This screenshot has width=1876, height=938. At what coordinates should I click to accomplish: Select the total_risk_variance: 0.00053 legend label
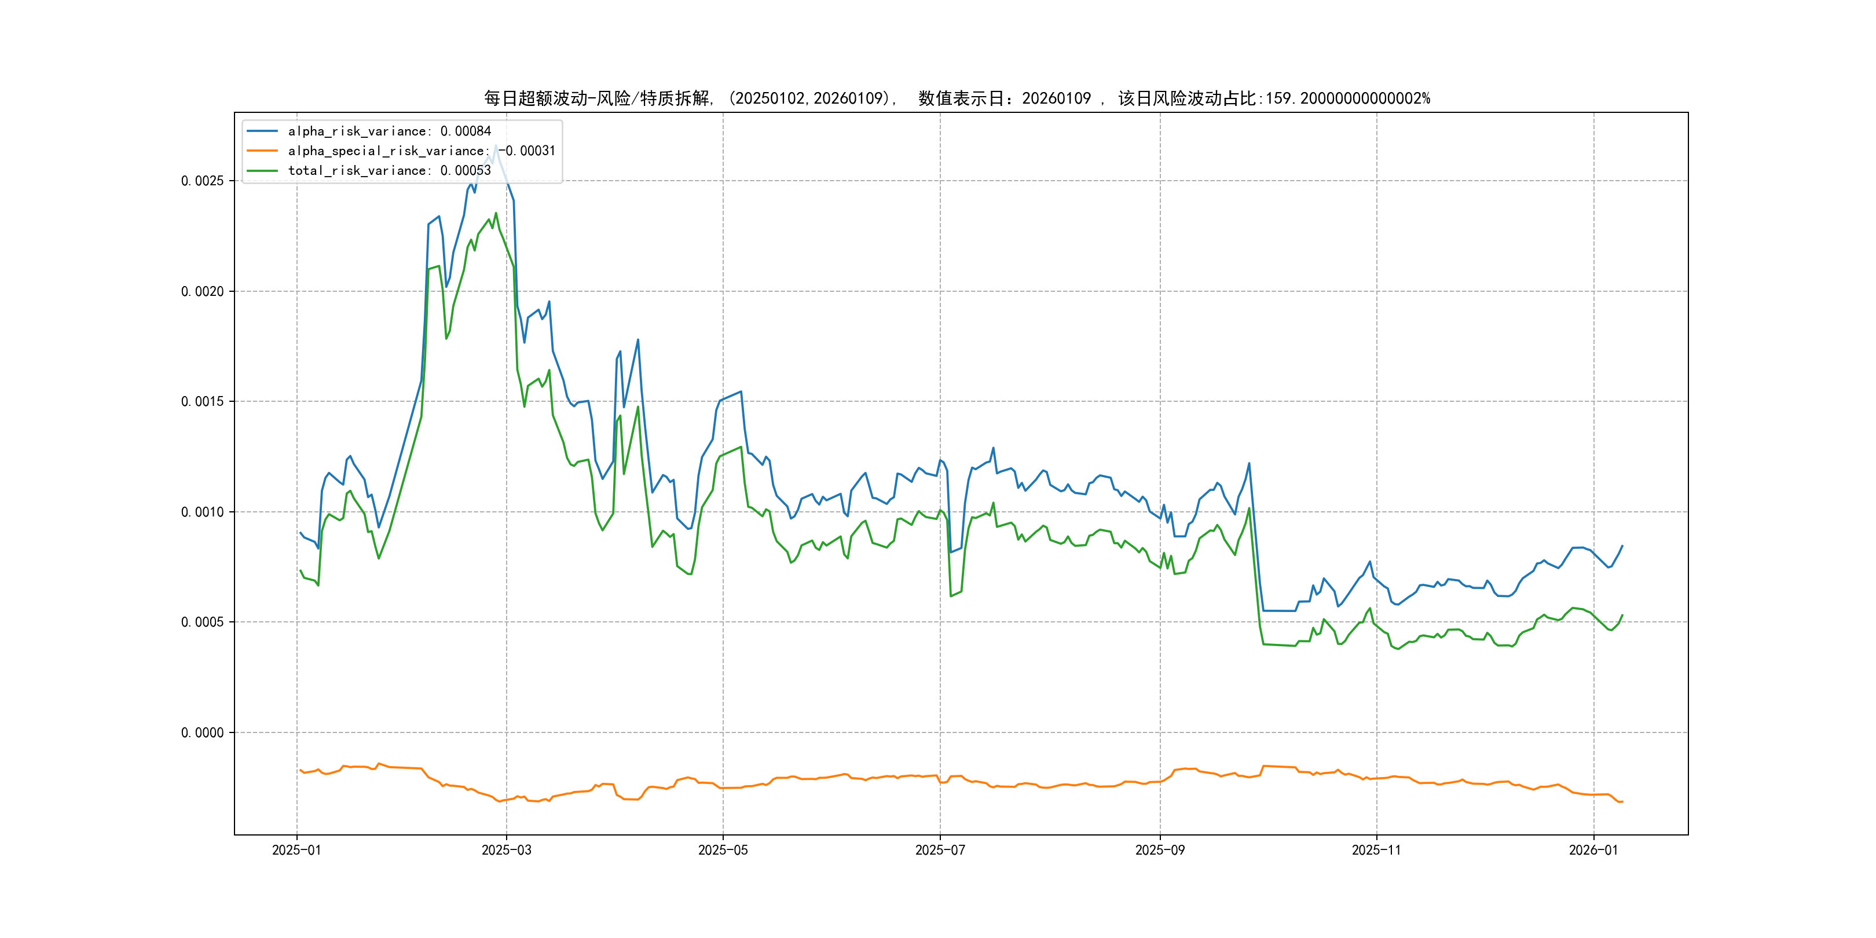[390, 170]
